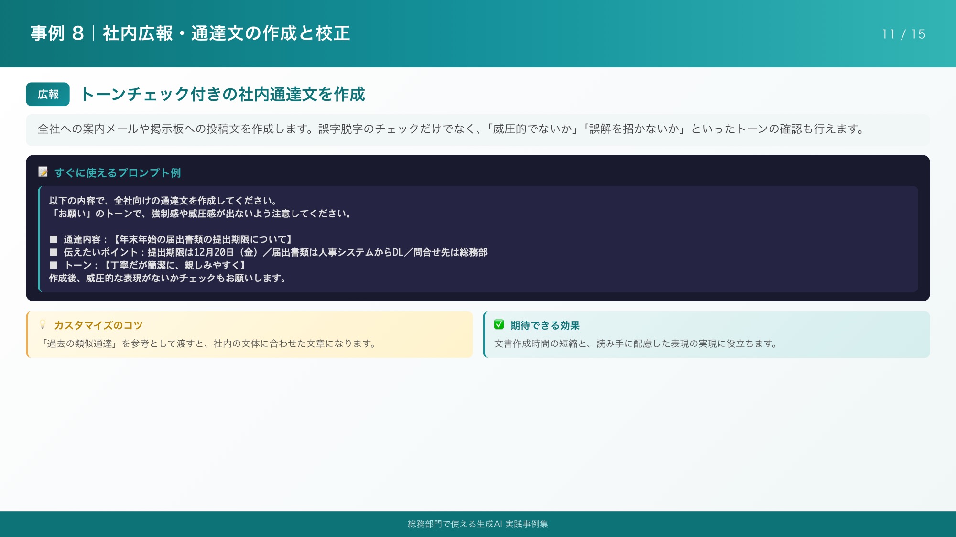This screenshot has width=956, height=537.
Task: Click the prompt line 以下の内容で、全社向けの通達文を作成してください
Action: [163, 201]
